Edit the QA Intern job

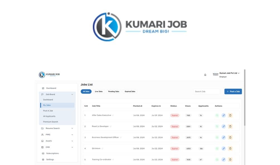(x=224, y=149)
